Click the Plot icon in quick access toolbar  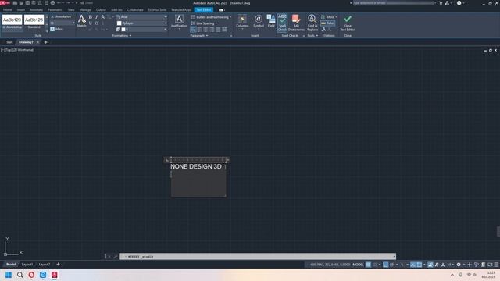point(52,3)
